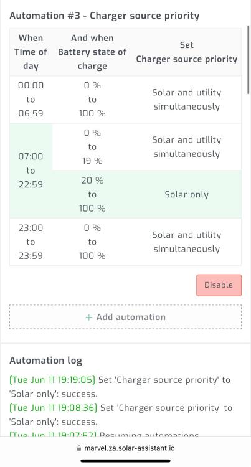Open the marvel.za.solar-assistant.io address bar
Viewport: 251px width, 467px height.
(x=126, y=448)
